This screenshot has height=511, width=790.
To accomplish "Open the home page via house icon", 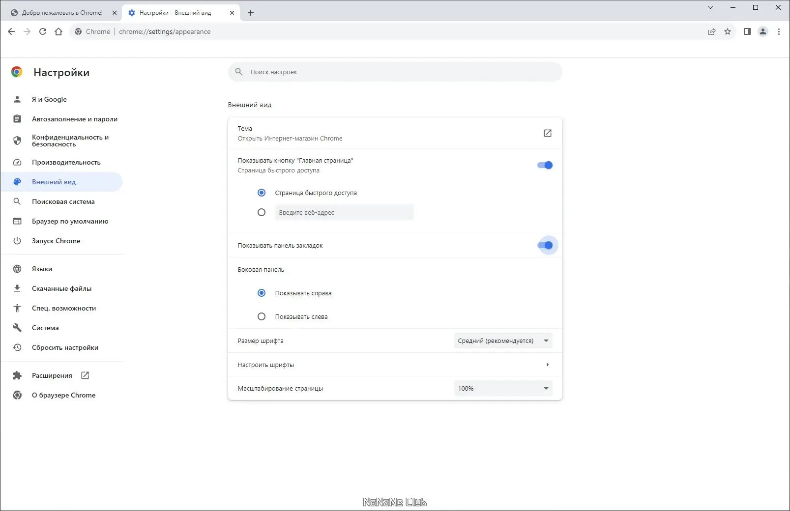I will 59,31.
